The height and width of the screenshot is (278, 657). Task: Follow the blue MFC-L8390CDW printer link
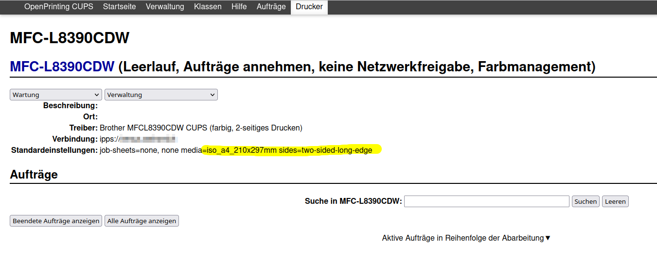coord(62,66)
